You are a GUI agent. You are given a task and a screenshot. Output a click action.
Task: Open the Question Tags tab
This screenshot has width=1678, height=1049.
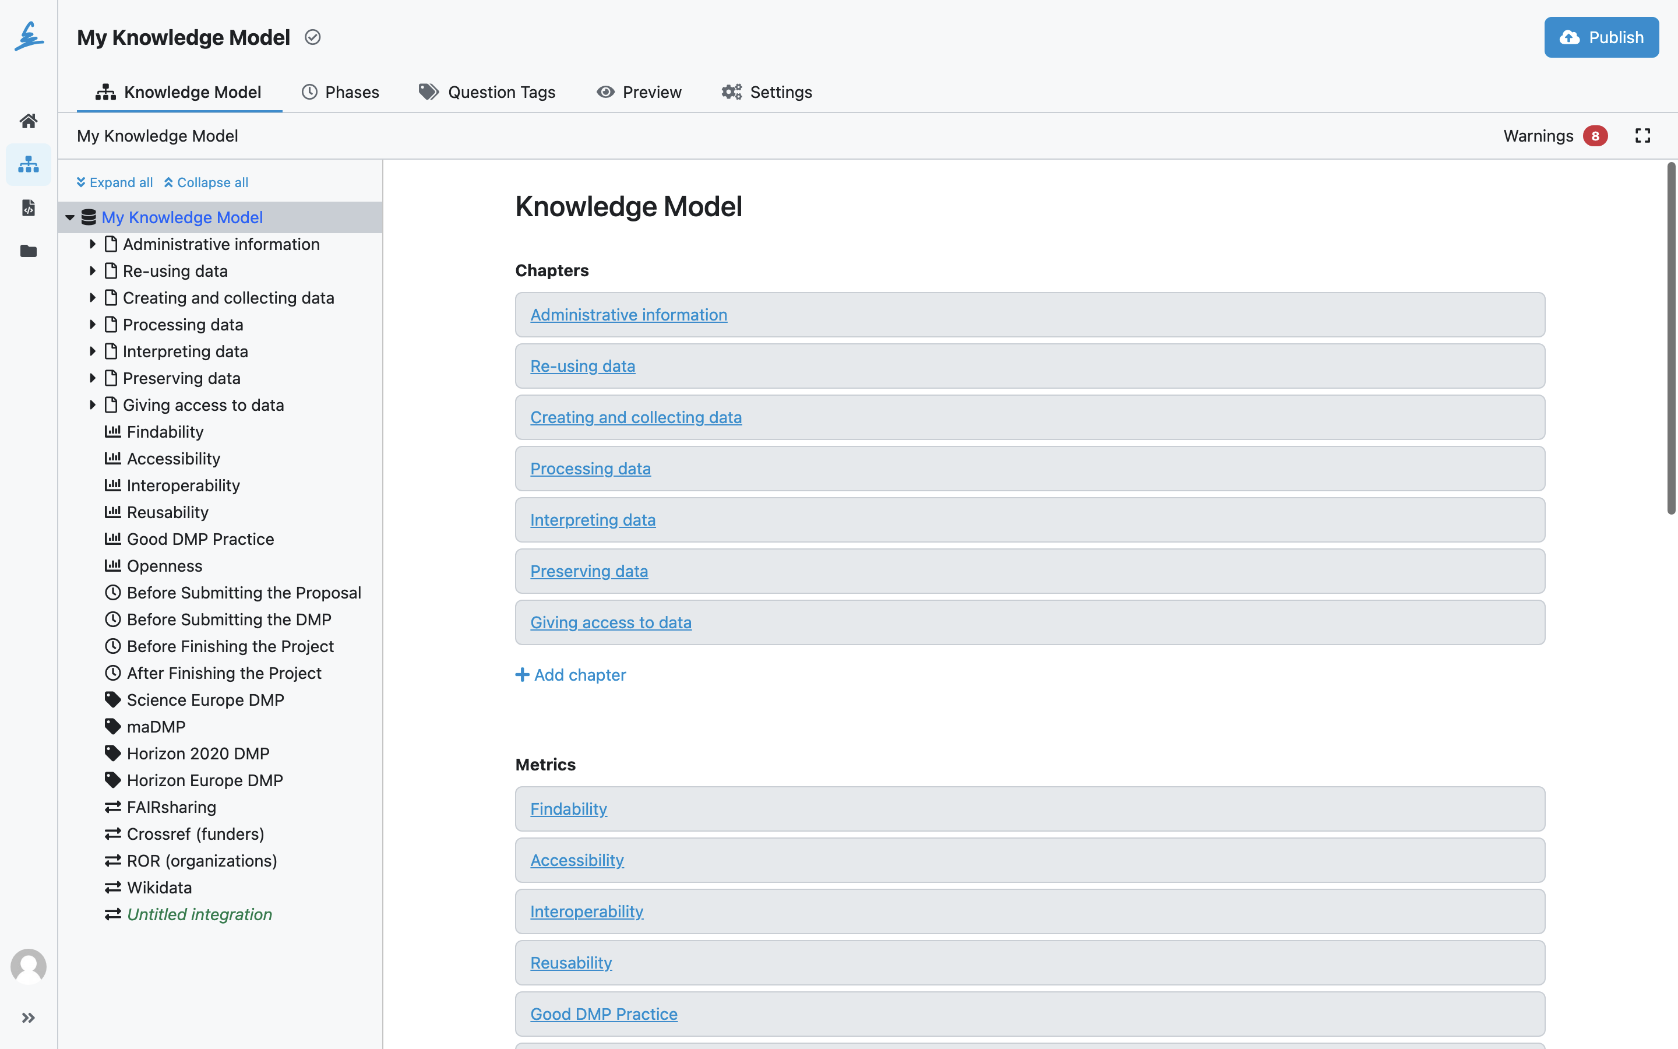pos(488,92)
